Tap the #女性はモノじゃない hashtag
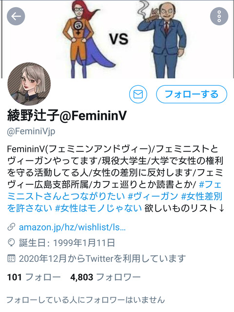 coord(98,208)
